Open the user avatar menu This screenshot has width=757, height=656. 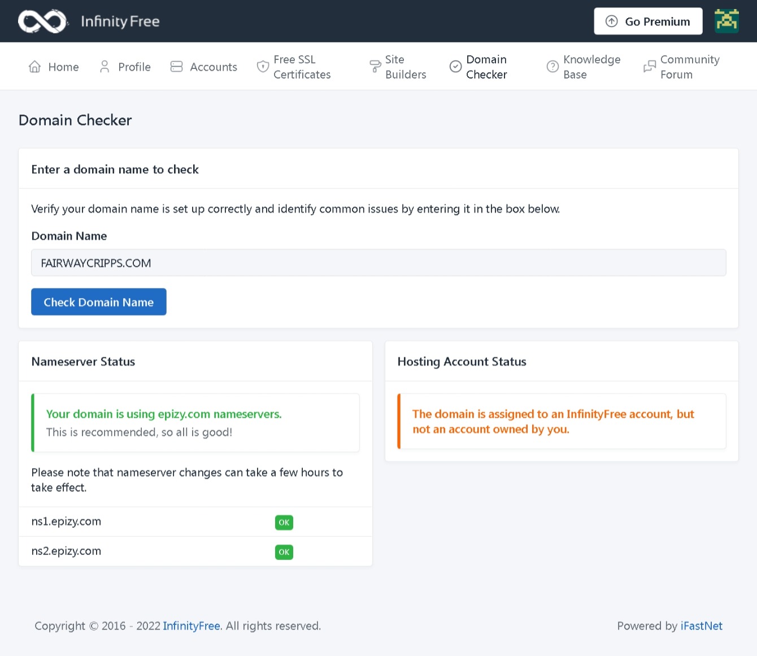[726, 21]
